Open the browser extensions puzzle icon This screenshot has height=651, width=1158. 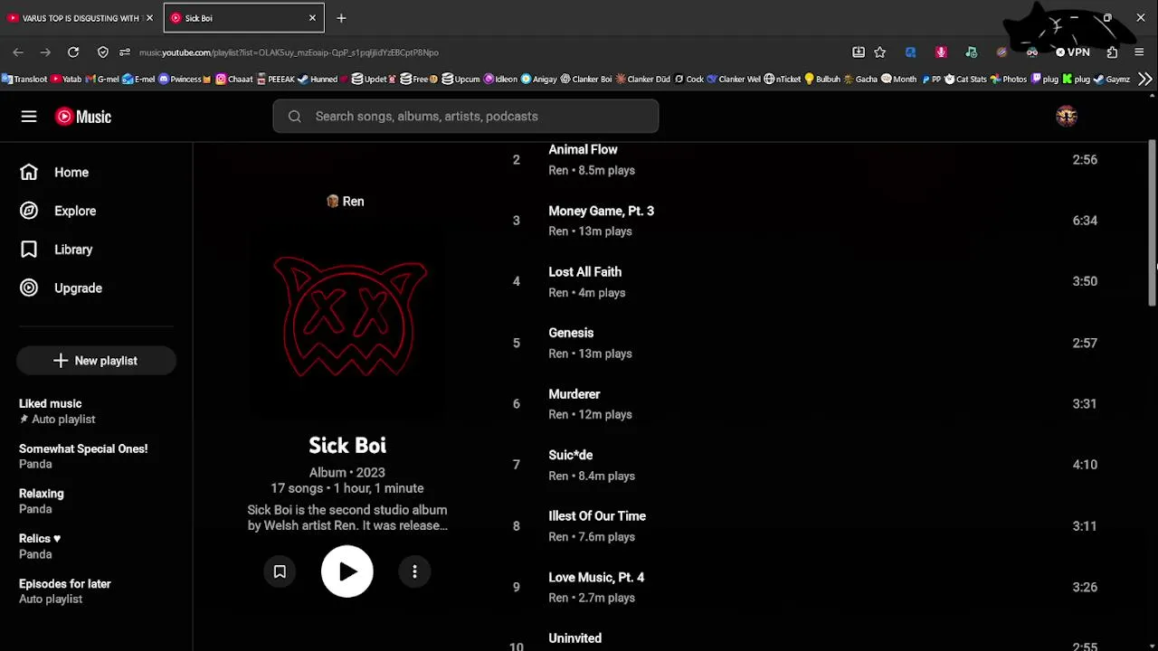[x=1112, y=52]
